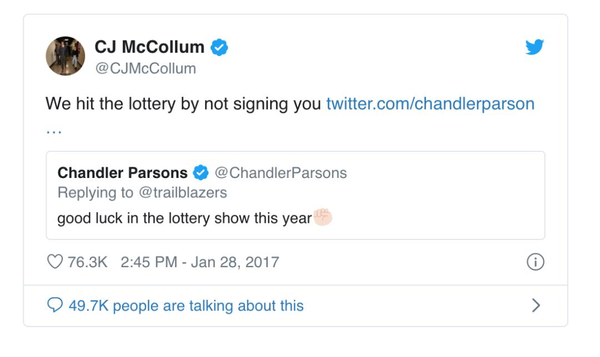Click the CJ McCollum display name
This screenshot has height=357, width=600.
[149, 47]
